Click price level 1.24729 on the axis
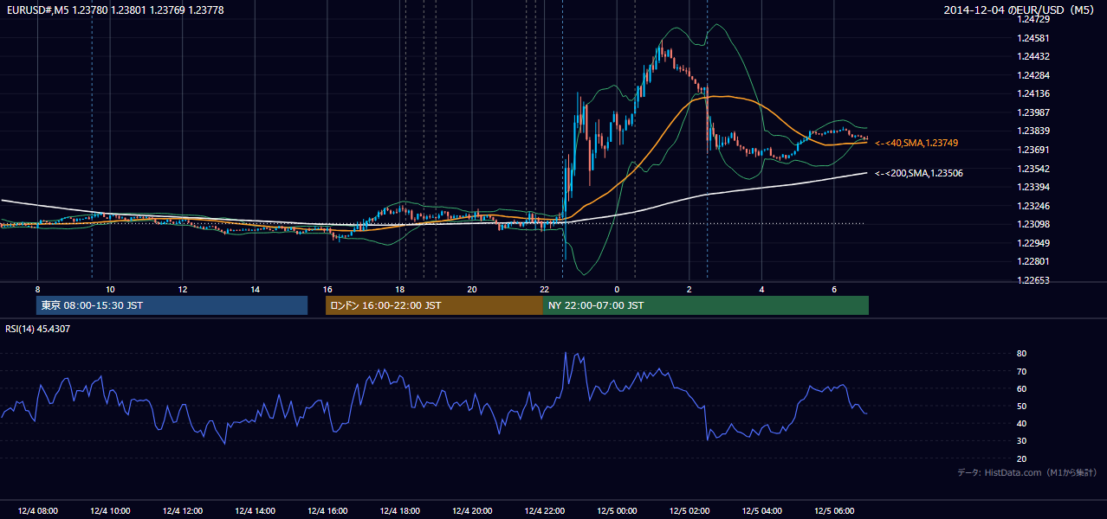The height and width of the screenshot is (519, 1107). point(1034,19)
